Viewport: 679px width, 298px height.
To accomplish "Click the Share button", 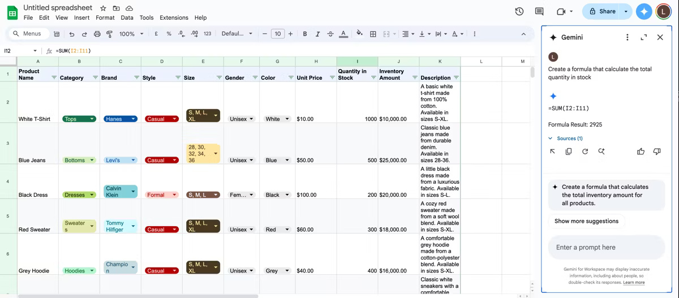I will (x=603, y=11).
